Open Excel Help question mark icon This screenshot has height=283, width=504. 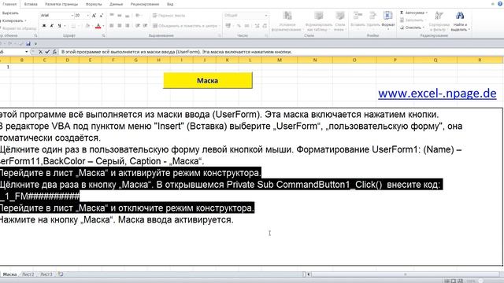tap(500, 4)
